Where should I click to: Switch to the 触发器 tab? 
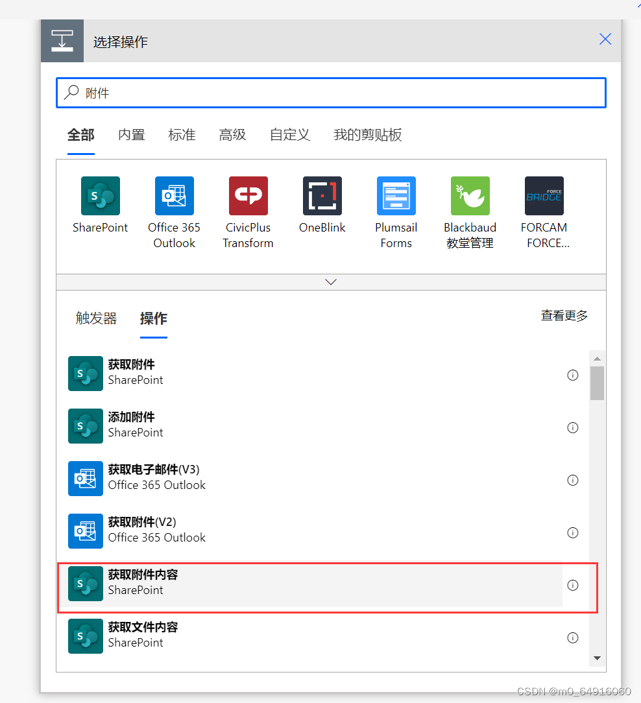point(96,318)
